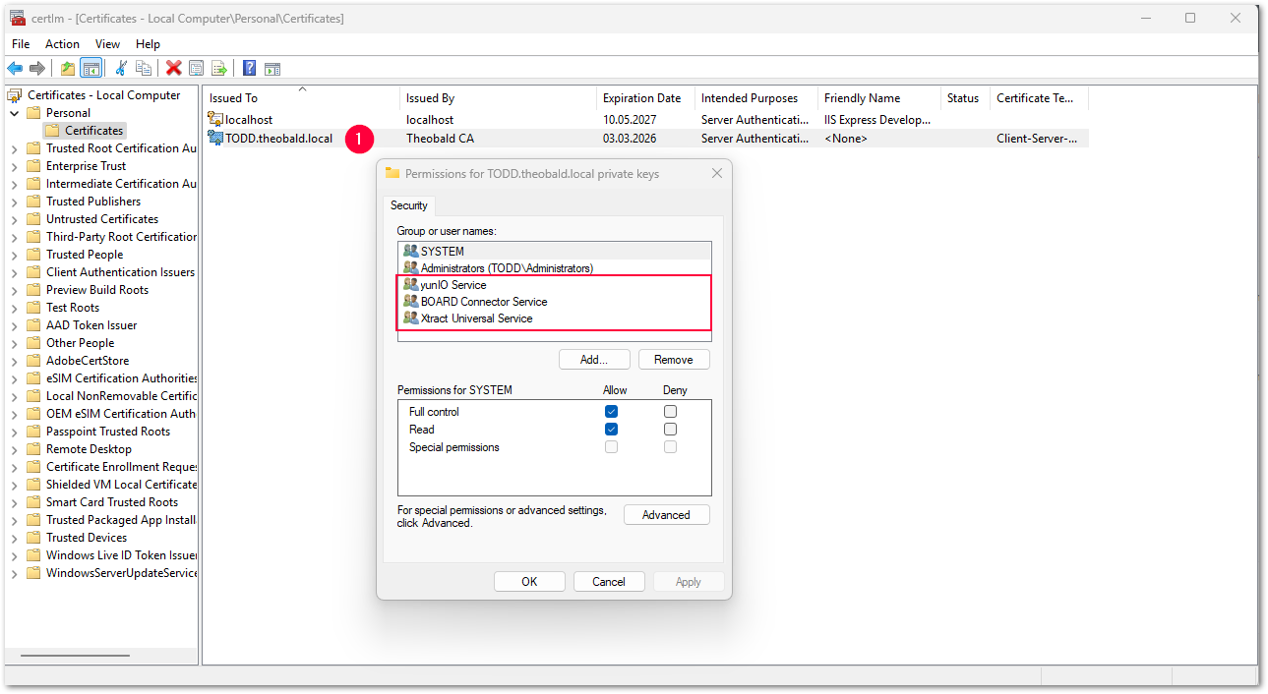Click the Advanced button in permissions dialog

pos(666,515)
